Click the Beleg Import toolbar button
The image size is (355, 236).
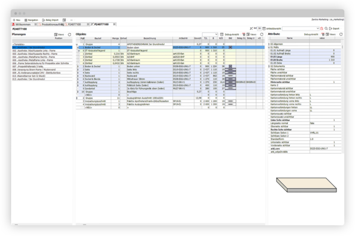50,20
